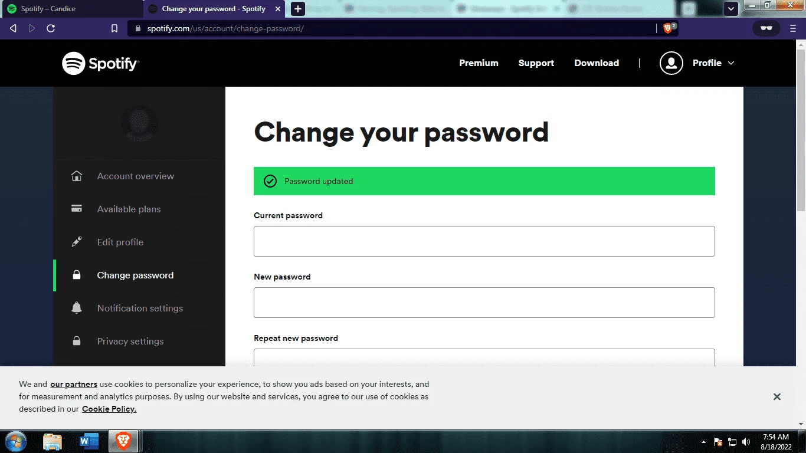Click the 'Change your password' heading
The image size is (806, 453).
tap(401, 132)
